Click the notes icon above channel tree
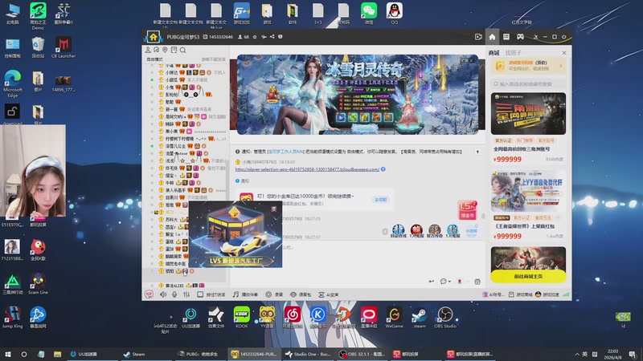The height and width of the screenshot is (361, 643). (174, 50)
